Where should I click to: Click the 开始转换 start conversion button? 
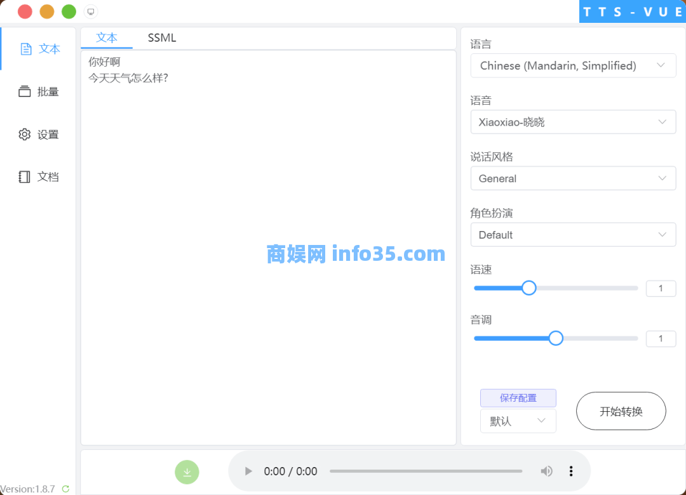click(x=621, y=411)
